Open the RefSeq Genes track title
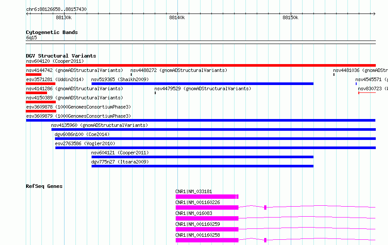388x245 pixels. tap(44, 186)
